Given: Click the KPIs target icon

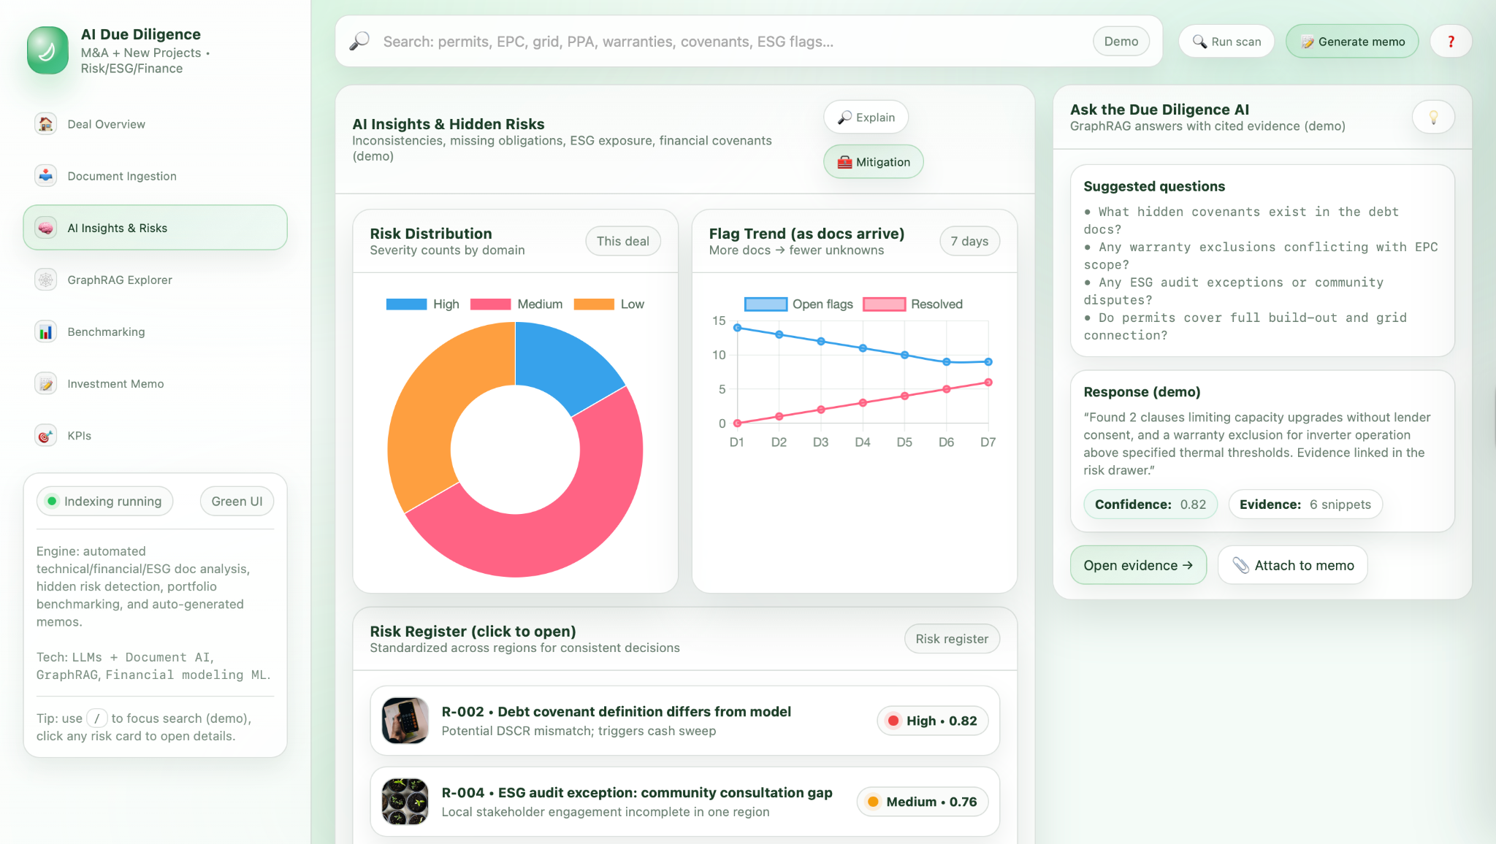Looking at the screenshot, I should point(46,436).
